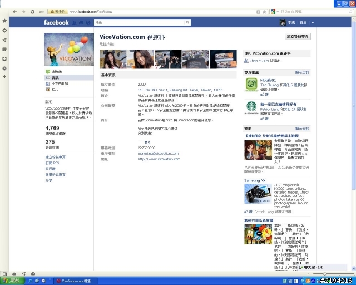Viewport: 356px width, 285px height.
Task: Click icon left of address bar star
Action: [x=258, y=12]
